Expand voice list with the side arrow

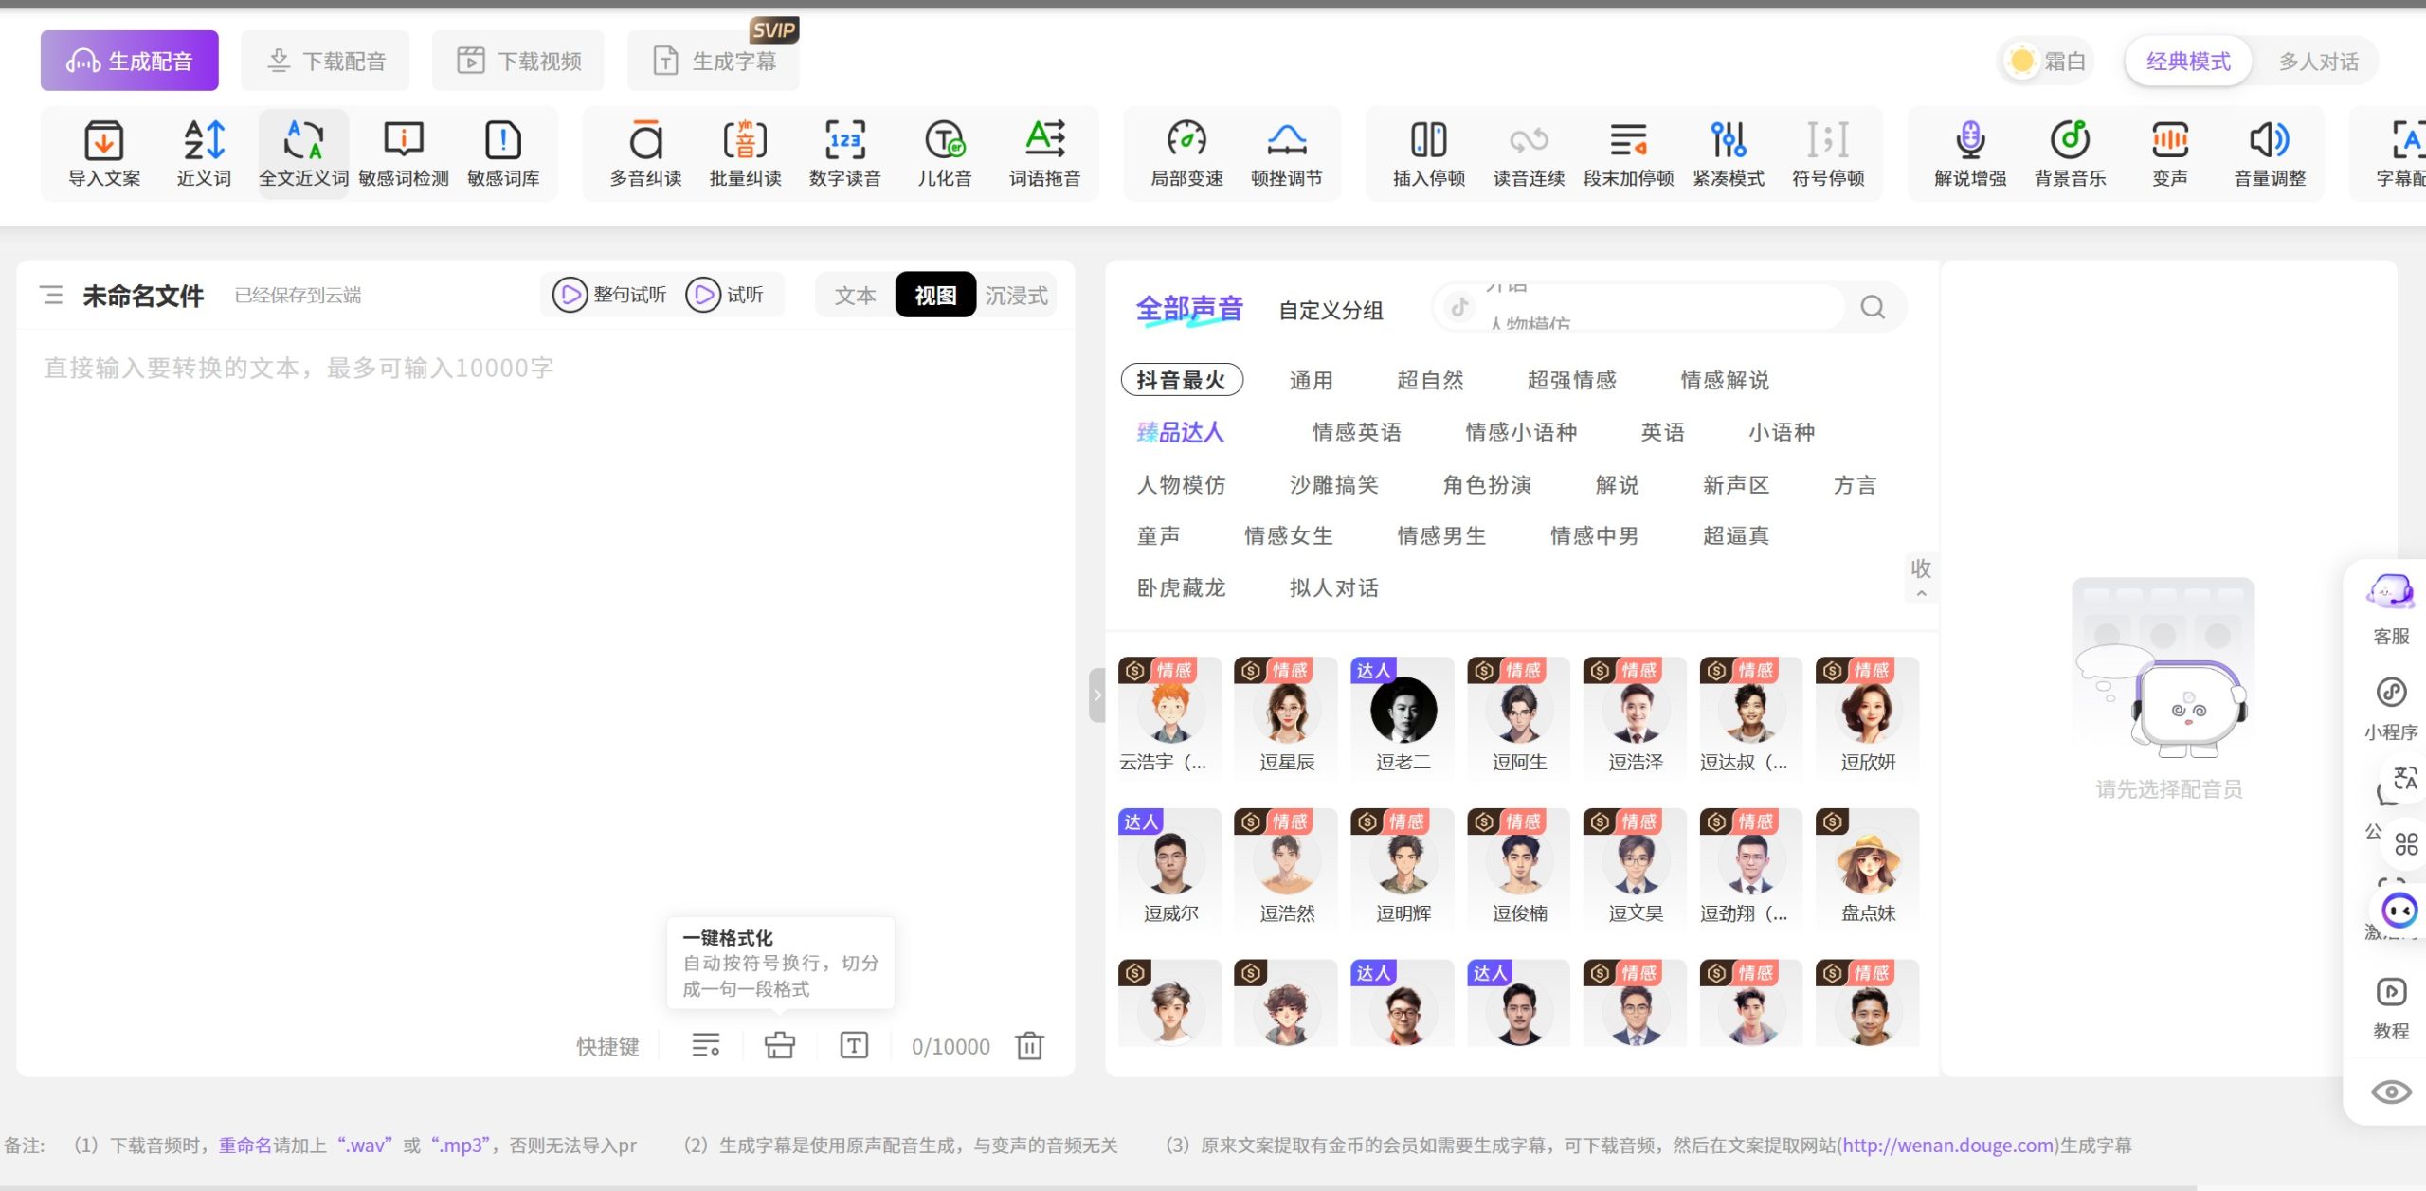(1096, 695)
